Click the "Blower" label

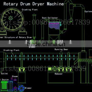[x=28, y=88]
